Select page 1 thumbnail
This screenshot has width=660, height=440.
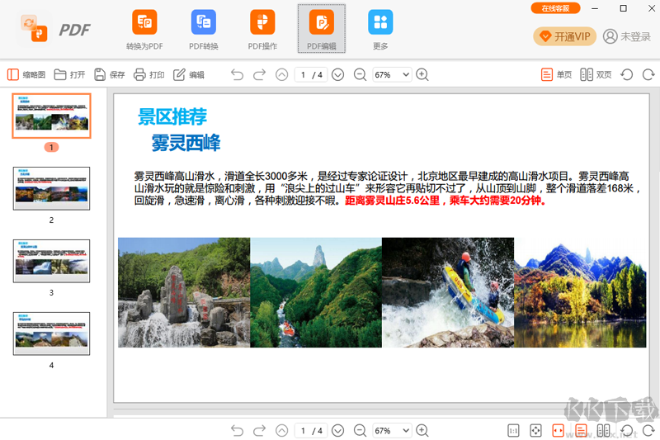pos(51,116)
